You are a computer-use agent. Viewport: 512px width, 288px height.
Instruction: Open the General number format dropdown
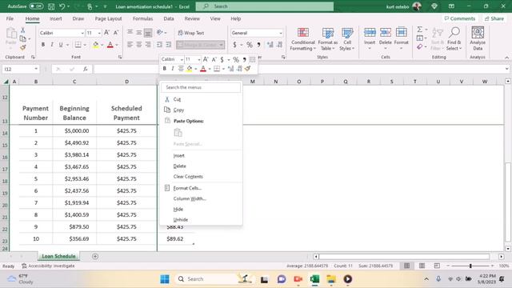pos(281,33)
